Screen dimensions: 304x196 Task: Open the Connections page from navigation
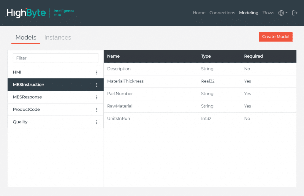222,13
